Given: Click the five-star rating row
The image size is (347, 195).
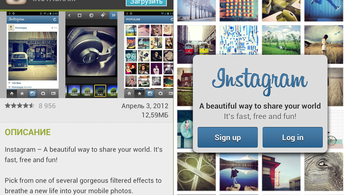Looking at the screenshot, I should click(19, 105).
